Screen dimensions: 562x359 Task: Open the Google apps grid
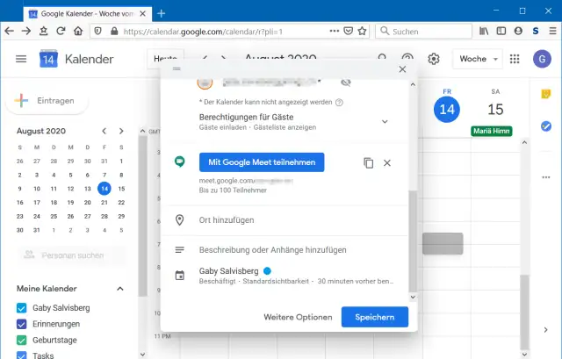click(515, 59)
